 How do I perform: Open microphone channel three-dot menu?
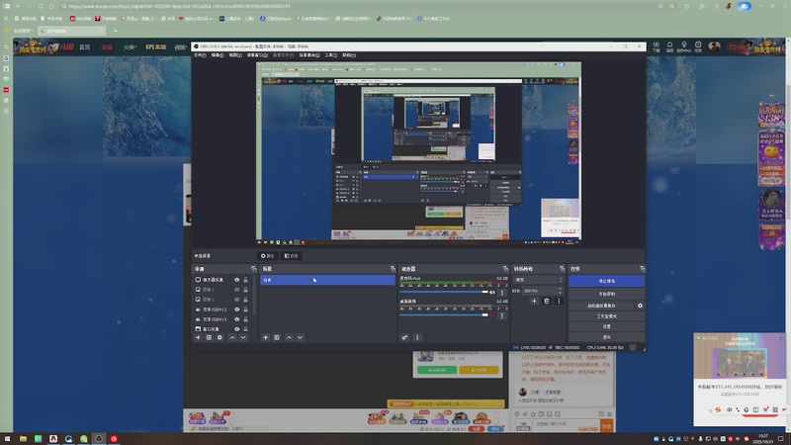502,292
